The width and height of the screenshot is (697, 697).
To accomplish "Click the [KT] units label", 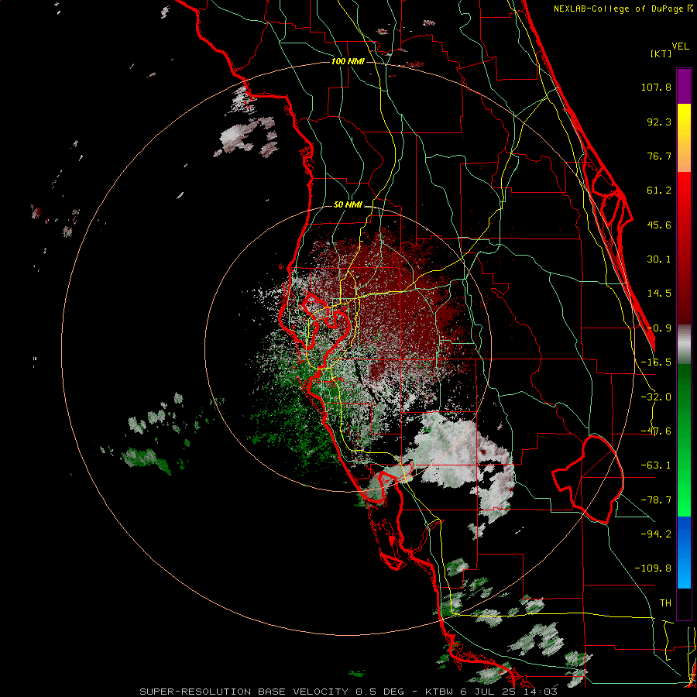I will [661, 53].
